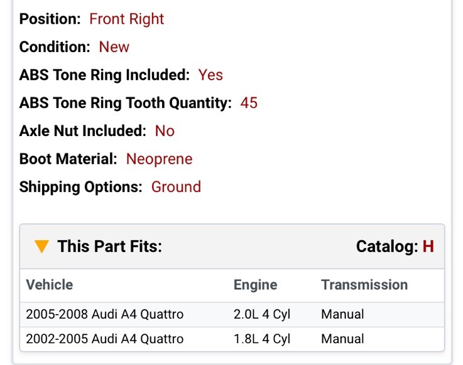Click the New condition value
Image resolution: width=463 pixels, height=365 pixels.
[x=114, y=47]
